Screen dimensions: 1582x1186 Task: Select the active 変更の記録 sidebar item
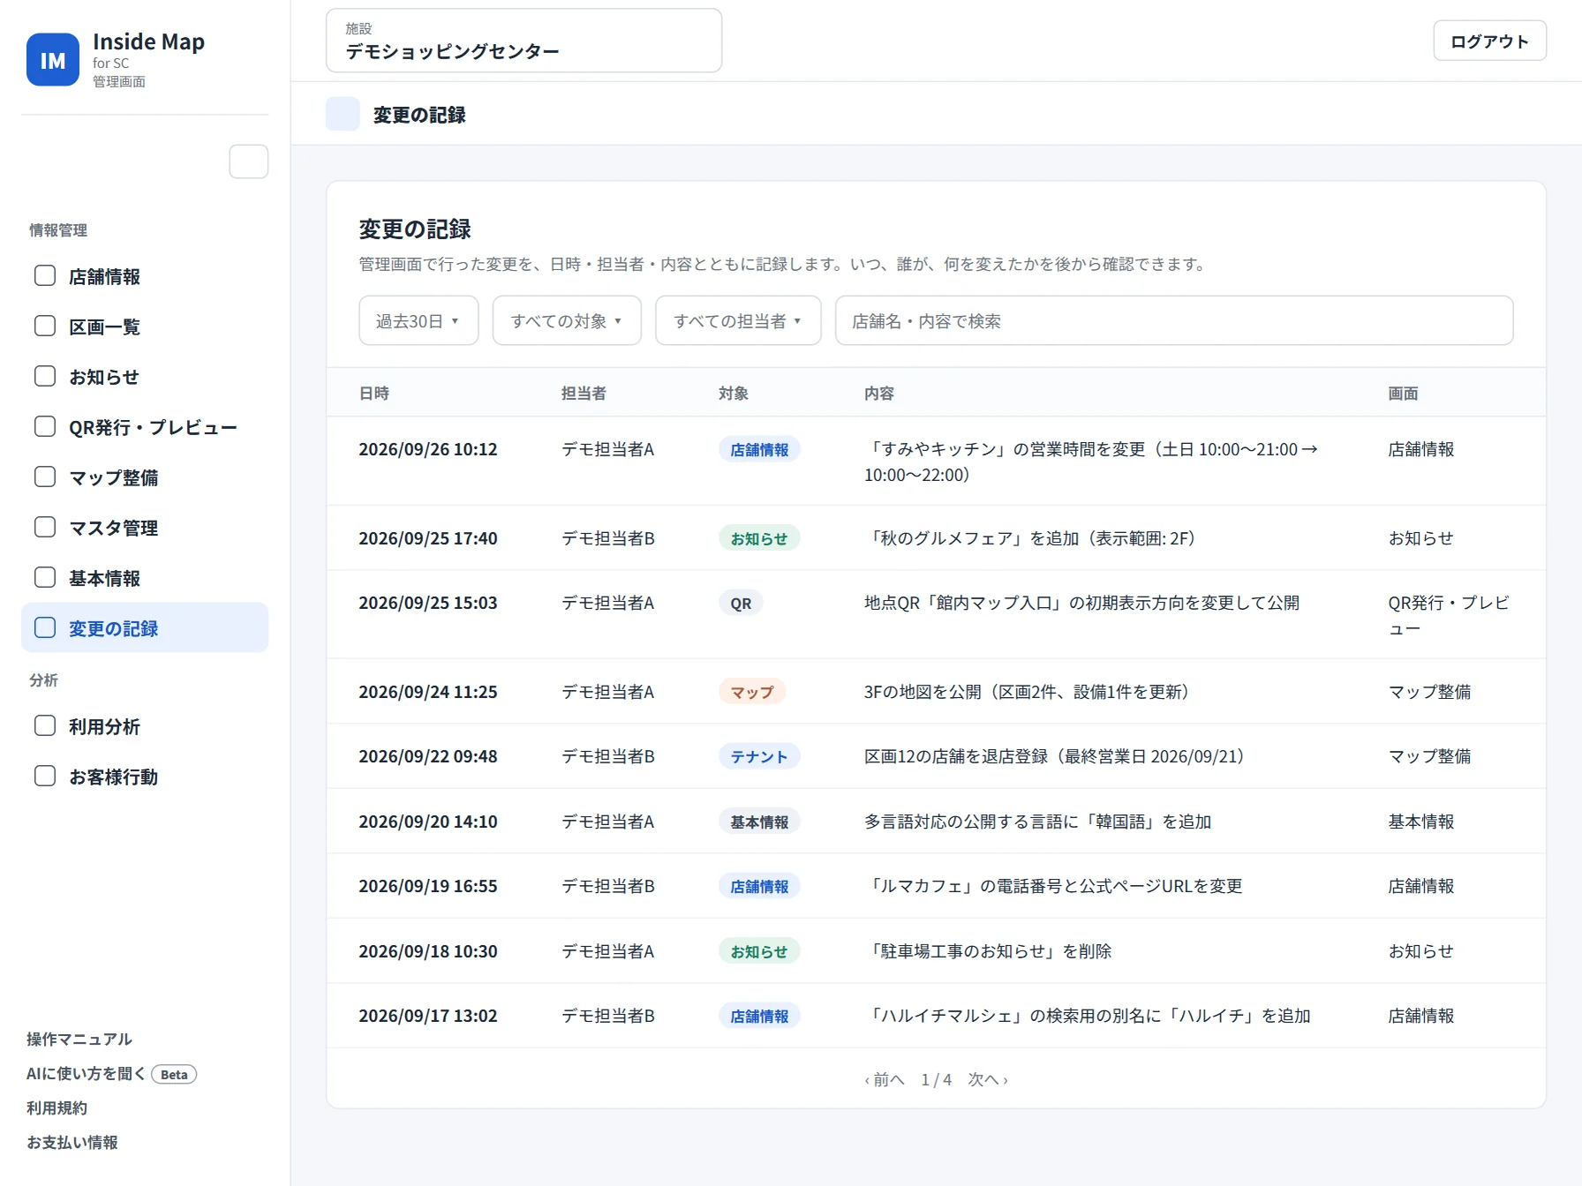[x=145, y=627]
